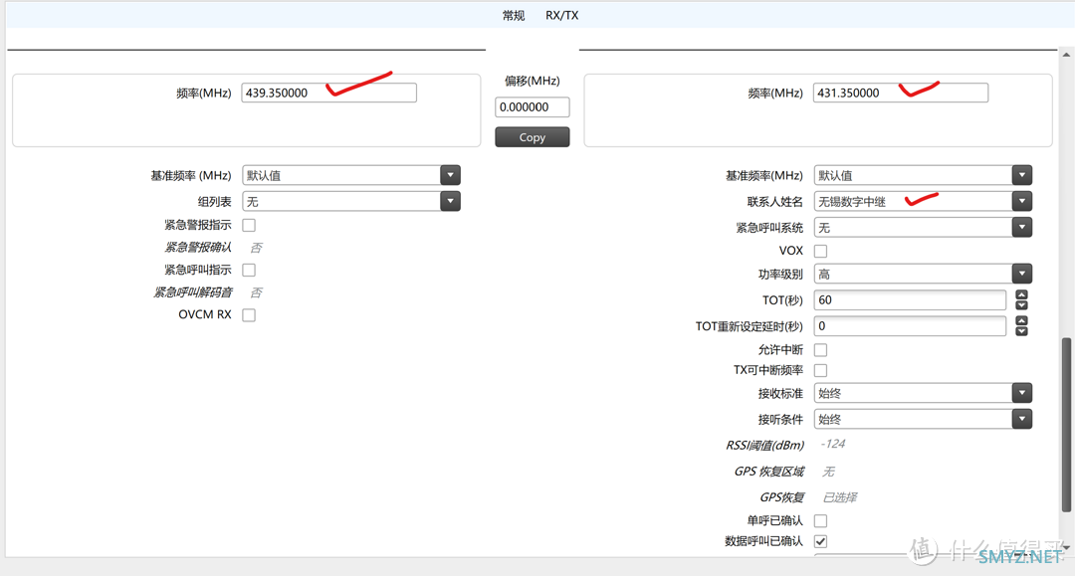The image size is (1075, 576).
Task: Open the TX 基准频率(MHz) dropdown
Action: [x=1021, y=175]
